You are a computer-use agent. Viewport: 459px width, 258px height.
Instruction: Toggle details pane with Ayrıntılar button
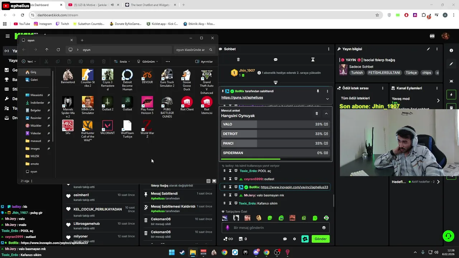pyautogui.click(x=204, y=62)
